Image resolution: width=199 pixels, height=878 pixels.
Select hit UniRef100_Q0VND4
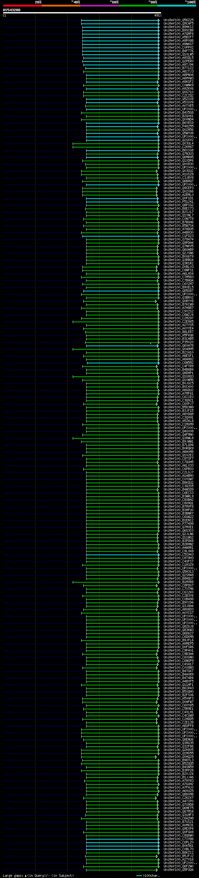pos(178,119)
